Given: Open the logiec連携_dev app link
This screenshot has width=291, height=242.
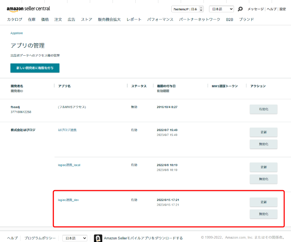Looking at the screenshot, I should 68,200.
